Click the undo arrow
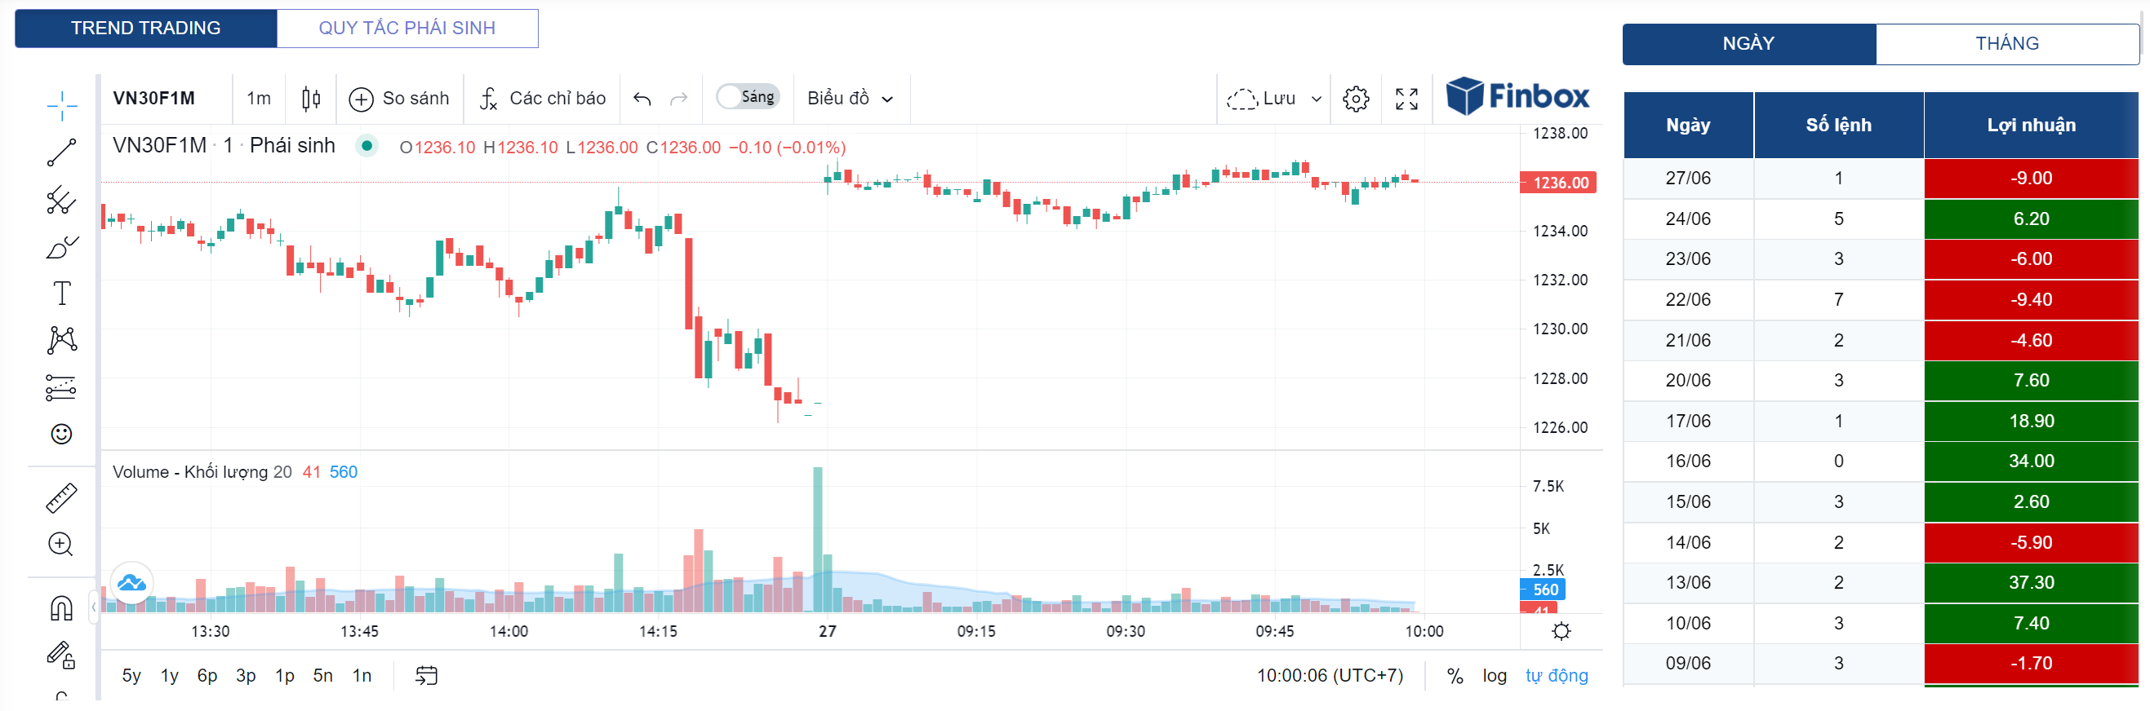The width and height of the screenshot is (2150, 711). pyautogui.click(x=642, y=99)
